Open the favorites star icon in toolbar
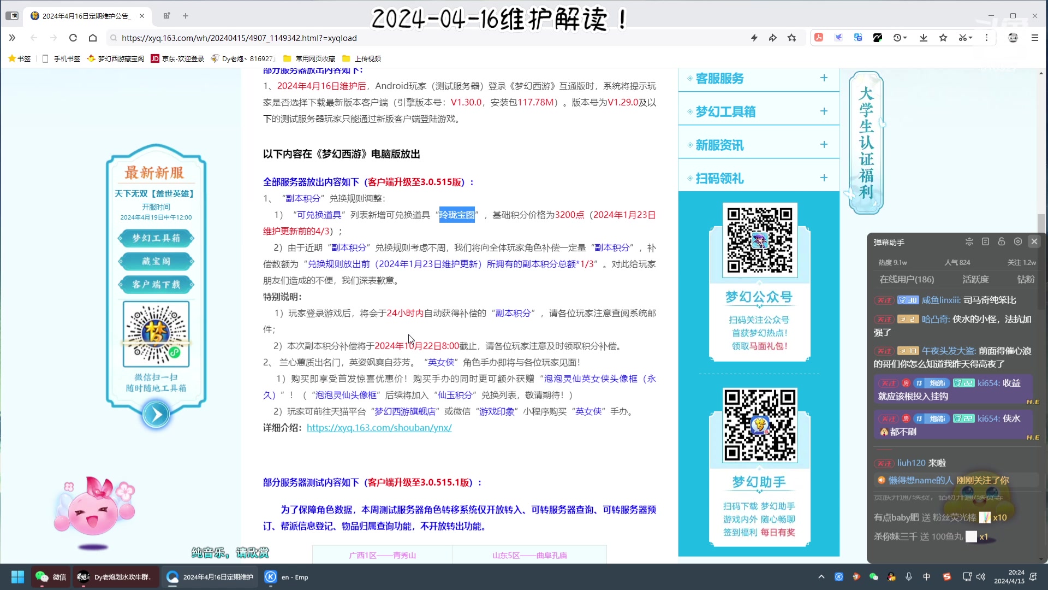 (x=943, y=38)
